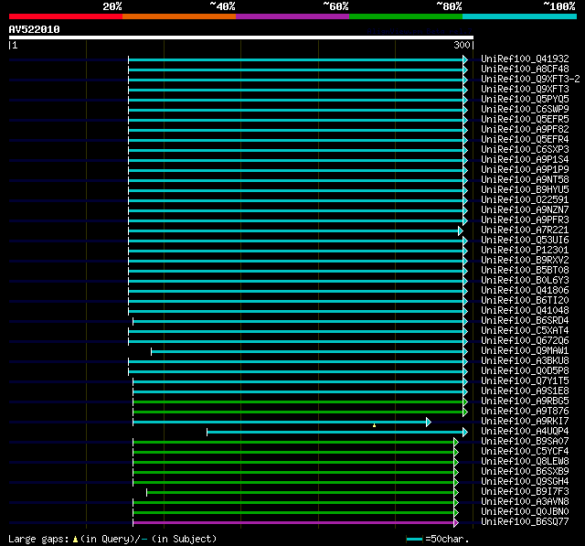Screen dimensions: 585x546
Task: Click the green alignment bar for UniRef100_B9I7F3
Action: click(301, 493)
